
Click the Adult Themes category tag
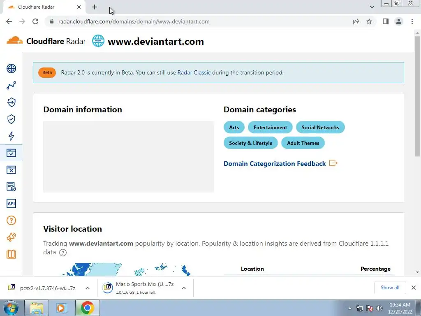click(303, 143)
